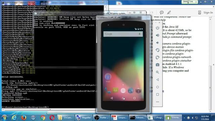This screenshot has height=121, width=215.
Task: Expand the PDF reader right side pane arrow
Action: 214,65
